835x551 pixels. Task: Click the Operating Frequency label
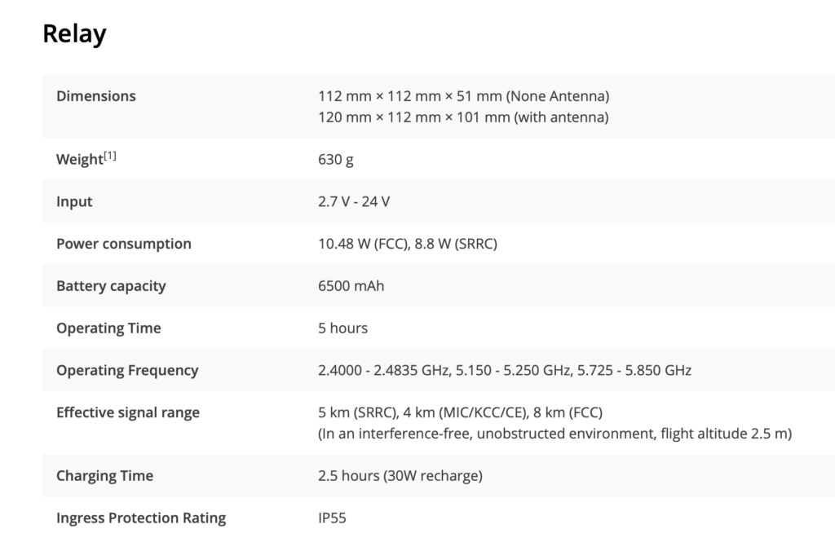click(127, 370)
